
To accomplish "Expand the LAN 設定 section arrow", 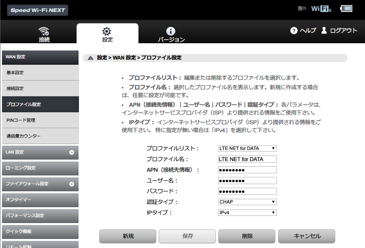I will point(72,152).
